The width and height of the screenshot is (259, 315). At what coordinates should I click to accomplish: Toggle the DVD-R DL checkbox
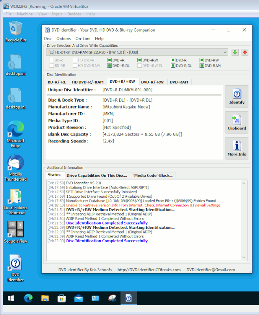pos(173,65)
